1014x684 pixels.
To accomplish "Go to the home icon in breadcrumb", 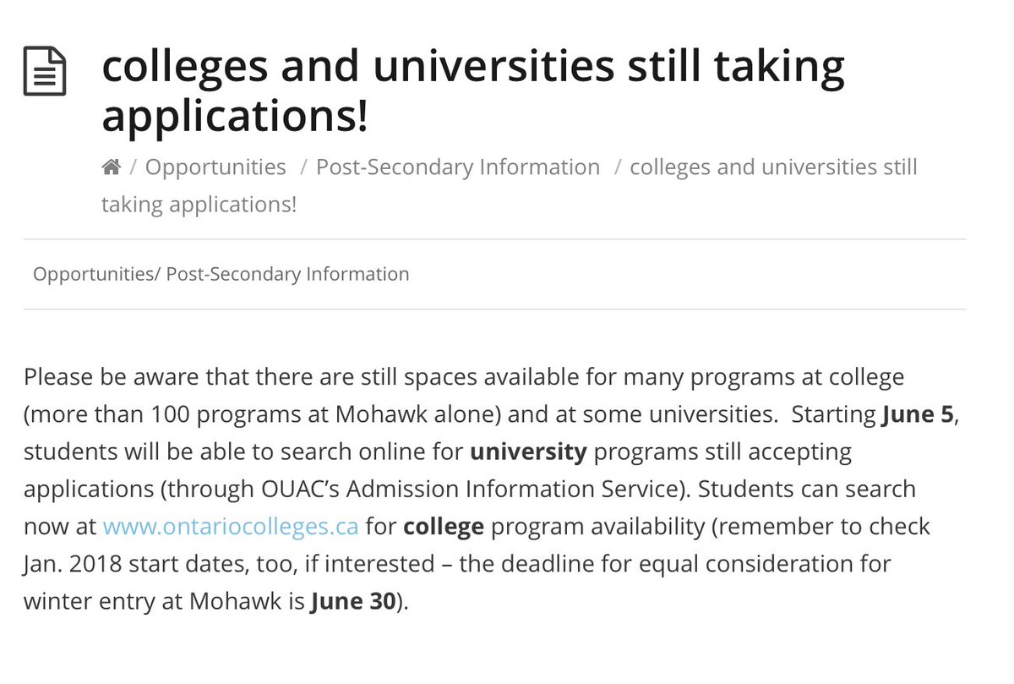I will [x=111, y=167].
